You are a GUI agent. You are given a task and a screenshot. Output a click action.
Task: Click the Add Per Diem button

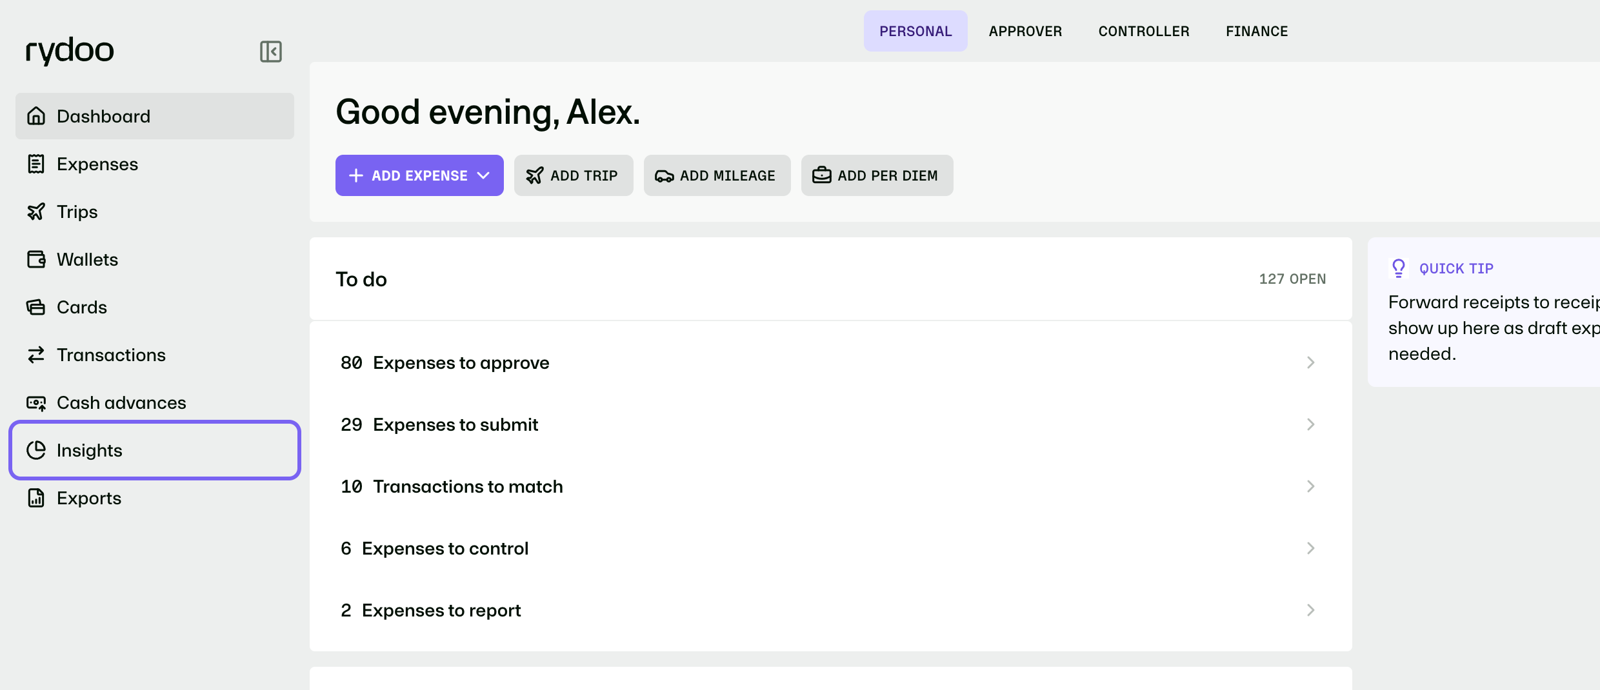pos(877,175)
